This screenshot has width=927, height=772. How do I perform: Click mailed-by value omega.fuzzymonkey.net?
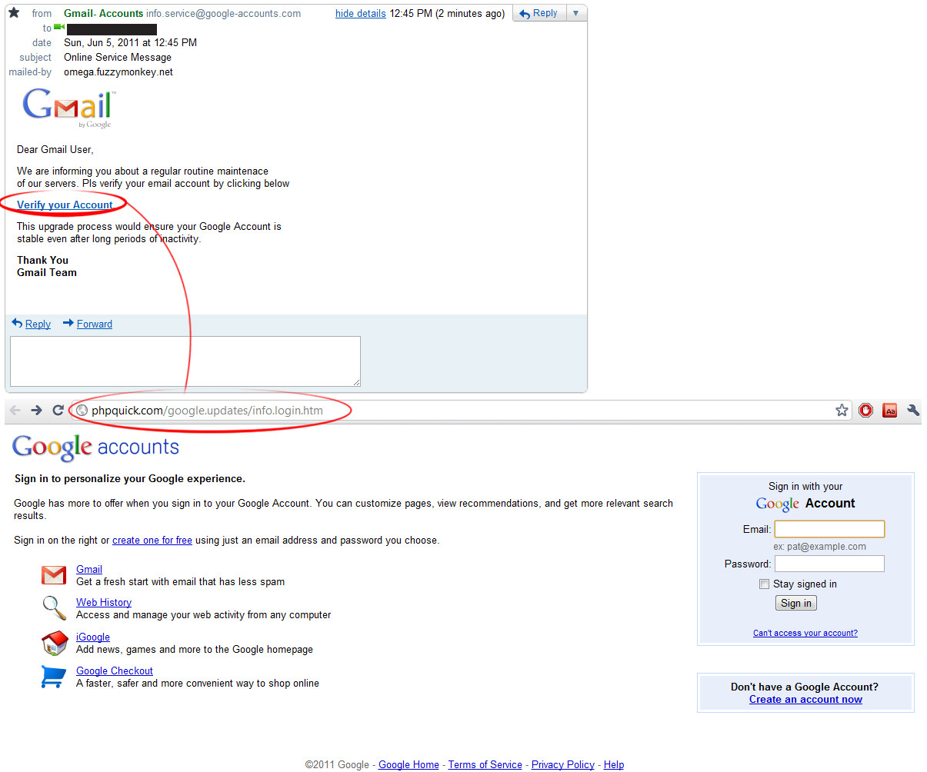(x=118, y=72)
